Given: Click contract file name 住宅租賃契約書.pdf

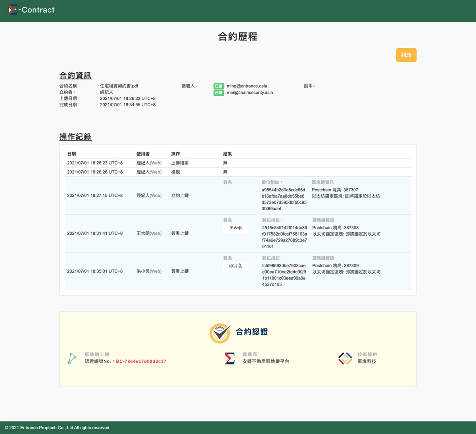Looking at the screenshot, I should [119, 86].
